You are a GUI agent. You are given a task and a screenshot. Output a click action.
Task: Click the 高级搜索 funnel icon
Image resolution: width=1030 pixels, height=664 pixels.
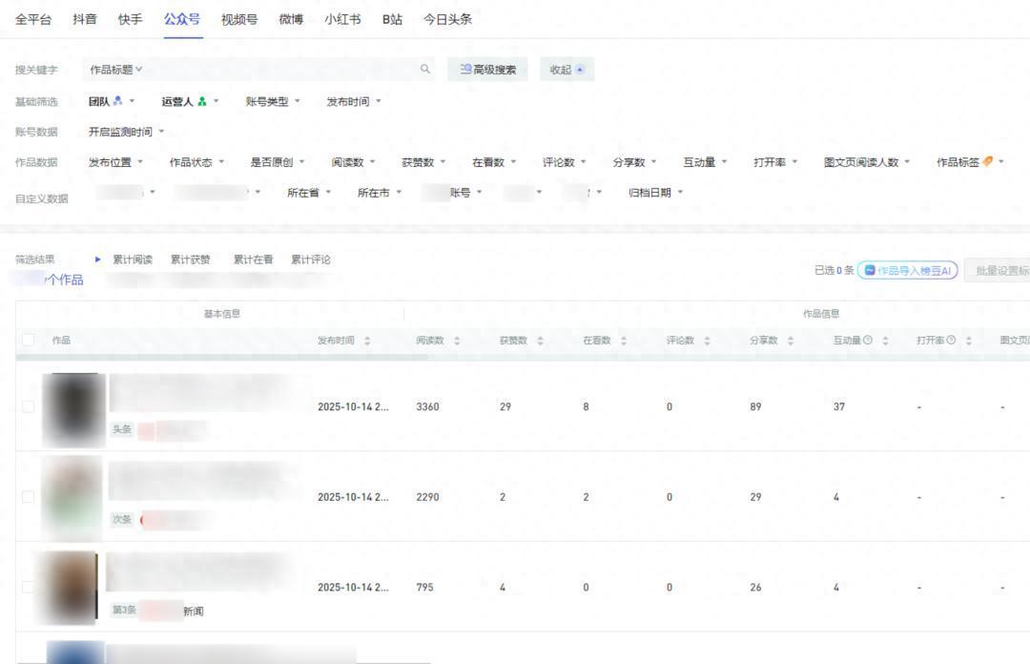[466, 69]
